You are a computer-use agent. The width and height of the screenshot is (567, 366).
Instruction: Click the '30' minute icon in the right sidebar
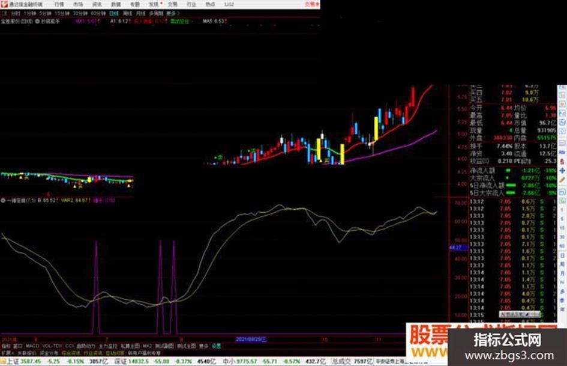click(x=562, y=237)
